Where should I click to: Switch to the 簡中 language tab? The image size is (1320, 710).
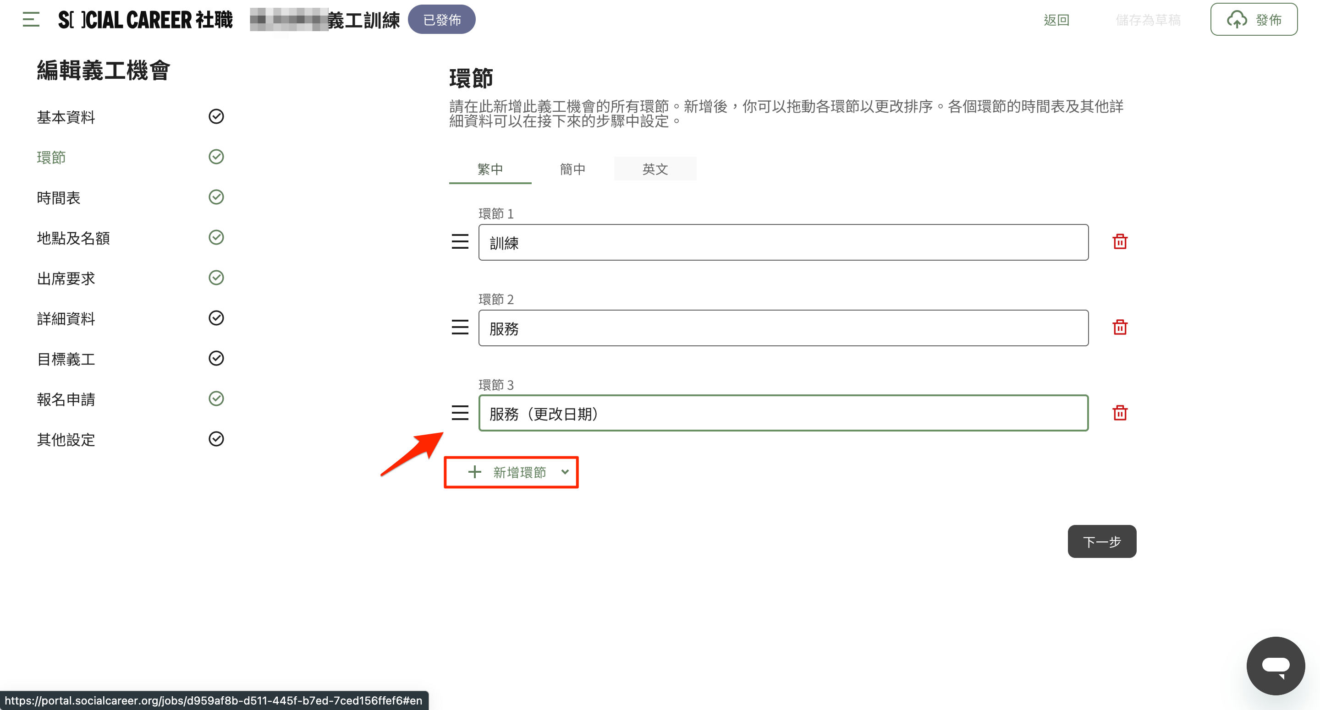[572, 169]
